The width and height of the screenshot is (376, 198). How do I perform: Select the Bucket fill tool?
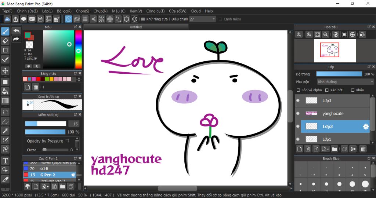pos(5,91)
